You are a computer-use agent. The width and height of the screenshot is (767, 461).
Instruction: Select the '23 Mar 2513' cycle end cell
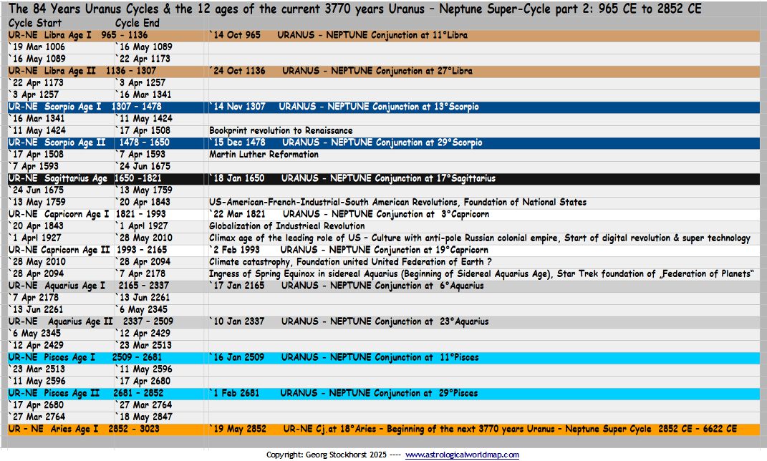[x=144, y=345]
